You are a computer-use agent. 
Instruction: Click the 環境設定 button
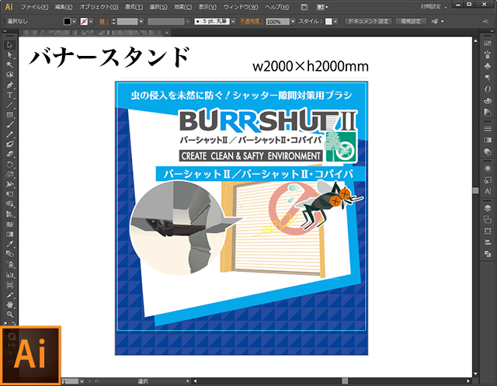pos(411,21)
